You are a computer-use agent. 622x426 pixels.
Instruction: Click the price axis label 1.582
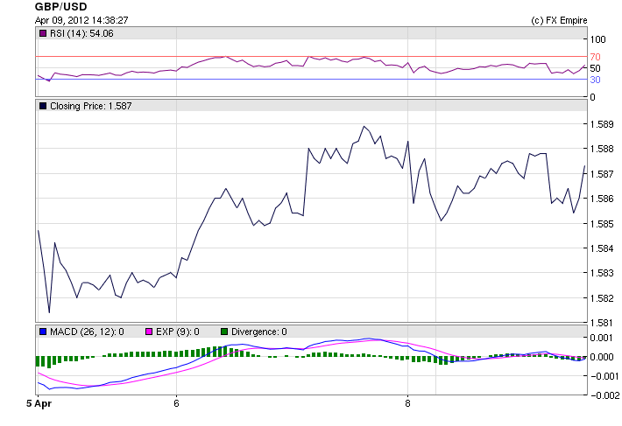pos(602,298)
